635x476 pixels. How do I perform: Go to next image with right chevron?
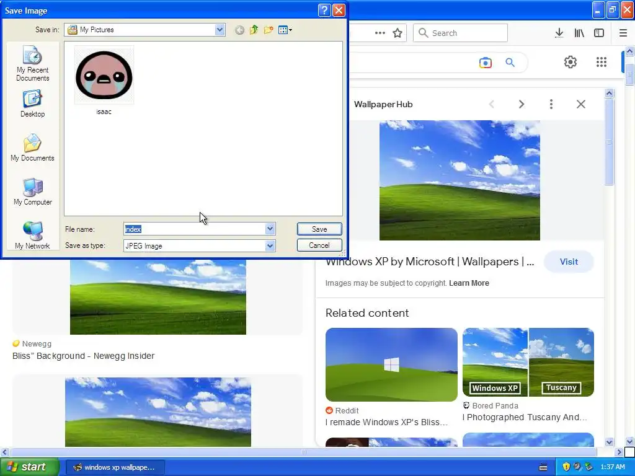tap(522, 104)
